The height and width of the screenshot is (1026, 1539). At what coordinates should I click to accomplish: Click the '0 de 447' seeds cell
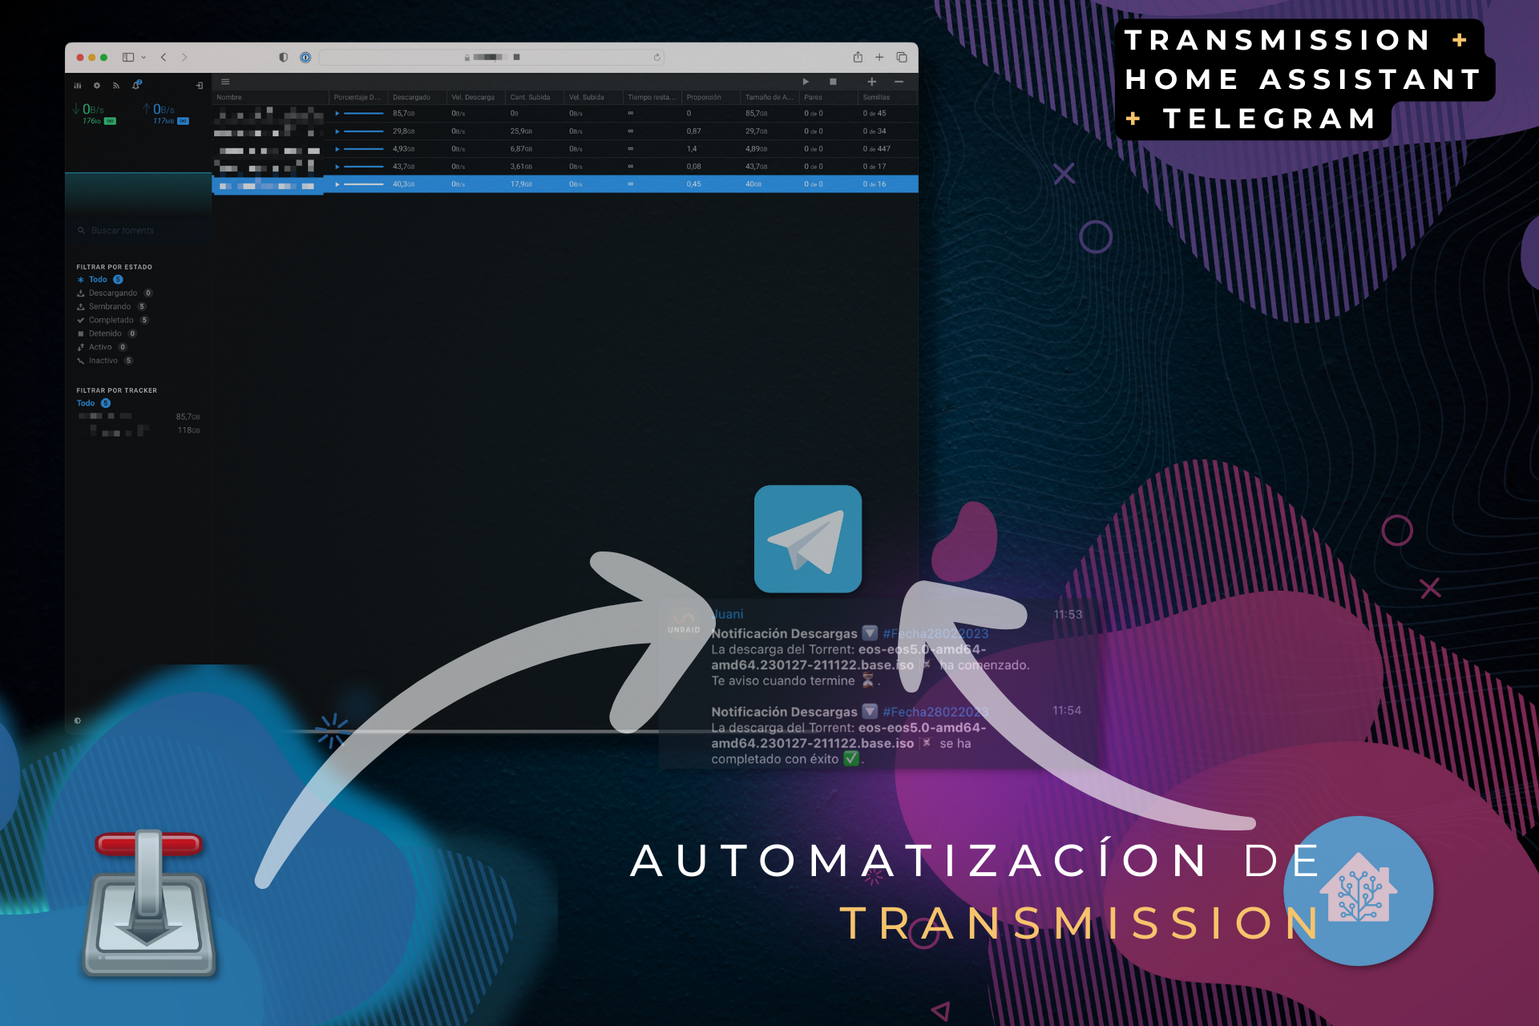click(x=876, y=149)
